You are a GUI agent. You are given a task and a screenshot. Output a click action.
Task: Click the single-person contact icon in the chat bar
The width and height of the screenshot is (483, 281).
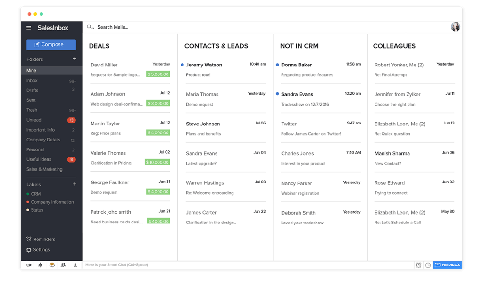75,265
